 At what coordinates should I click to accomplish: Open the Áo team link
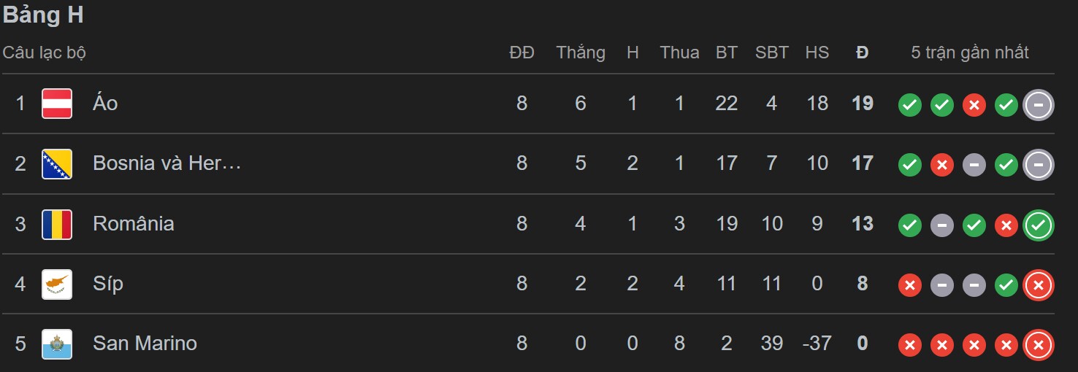(105, 104)
